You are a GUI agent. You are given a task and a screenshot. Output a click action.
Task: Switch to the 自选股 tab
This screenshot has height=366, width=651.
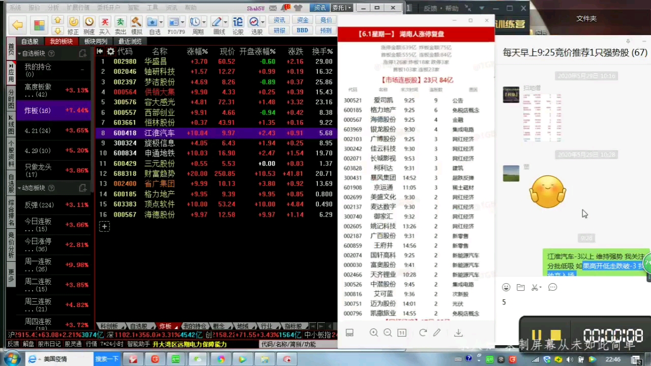(29, 41)
